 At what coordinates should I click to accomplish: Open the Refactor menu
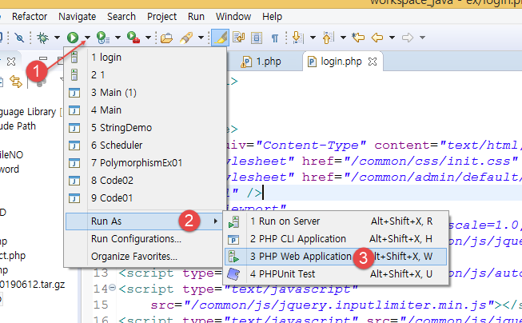[x=30, y=16]
